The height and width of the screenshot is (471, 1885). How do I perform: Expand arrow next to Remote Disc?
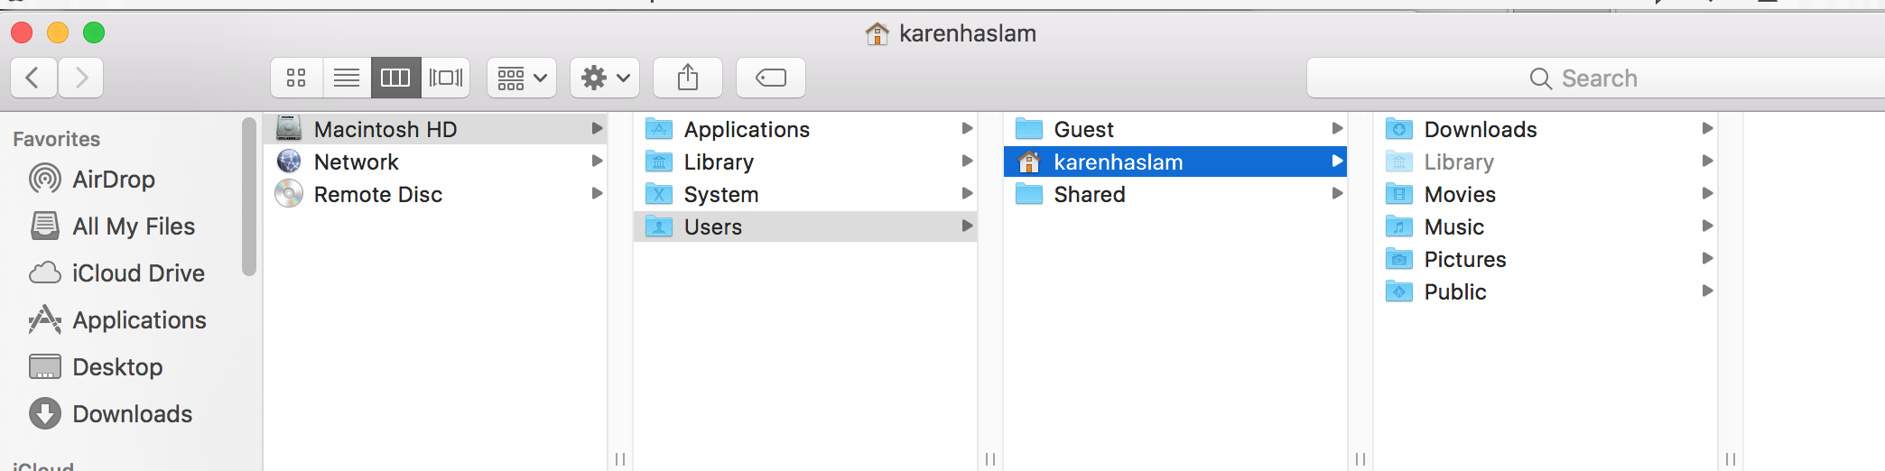(x=597, y=193)
